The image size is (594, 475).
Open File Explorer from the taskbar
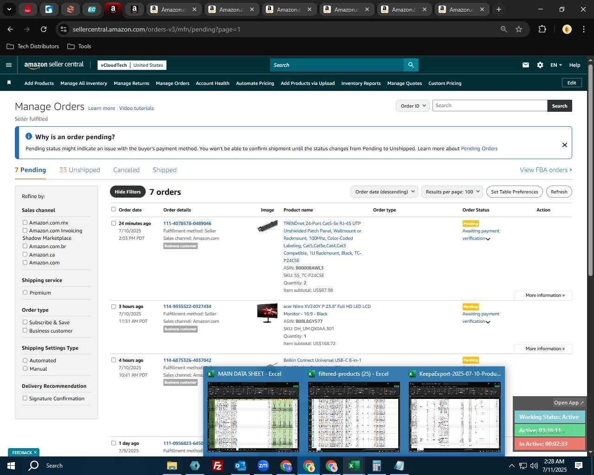click(172, 466)
